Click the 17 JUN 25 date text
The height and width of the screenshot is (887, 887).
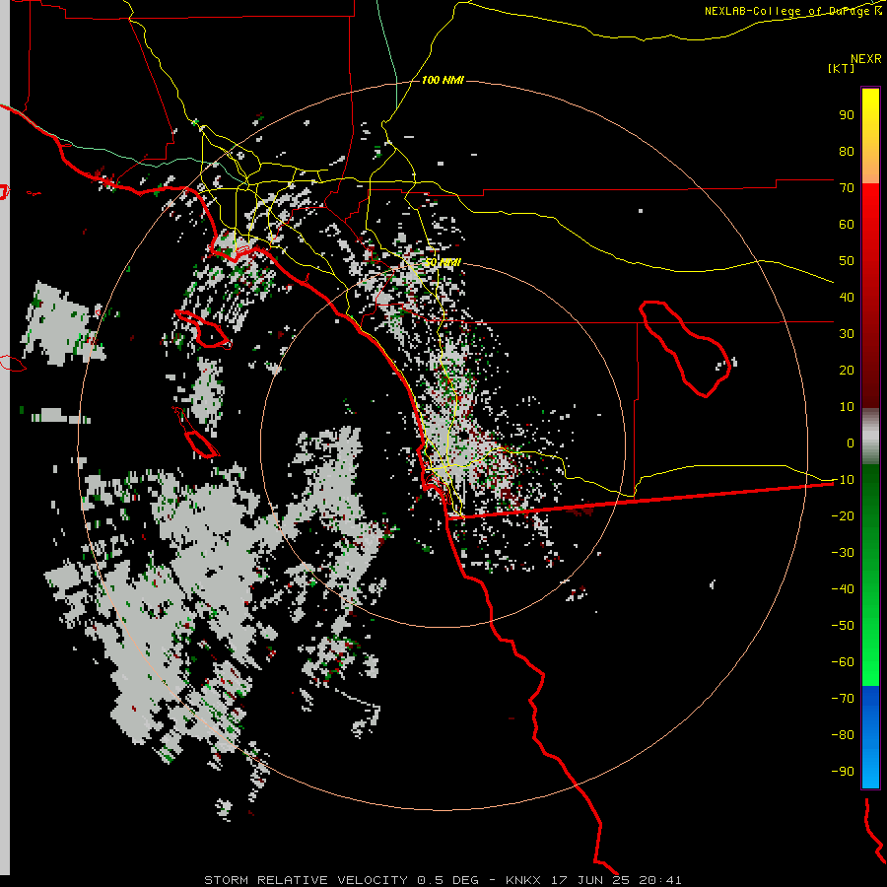coord(590,880)
